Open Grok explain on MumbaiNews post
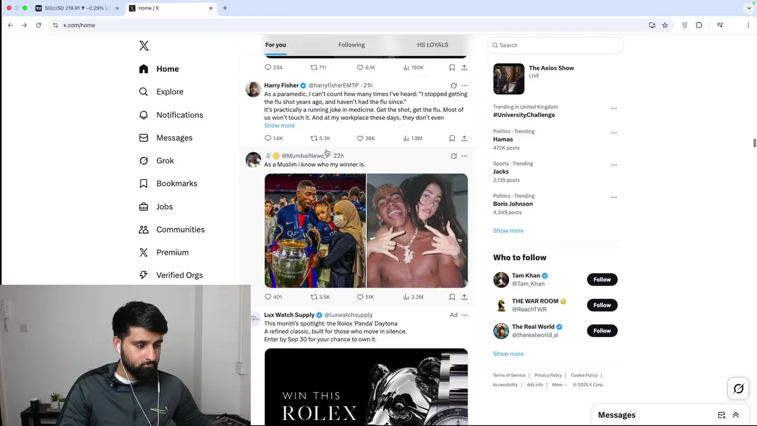The image size is (757, 426). (x=454, y=156)
